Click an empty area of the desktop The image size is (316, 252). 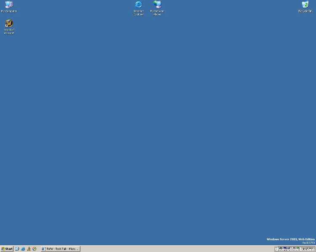click(x=158, y=126)
